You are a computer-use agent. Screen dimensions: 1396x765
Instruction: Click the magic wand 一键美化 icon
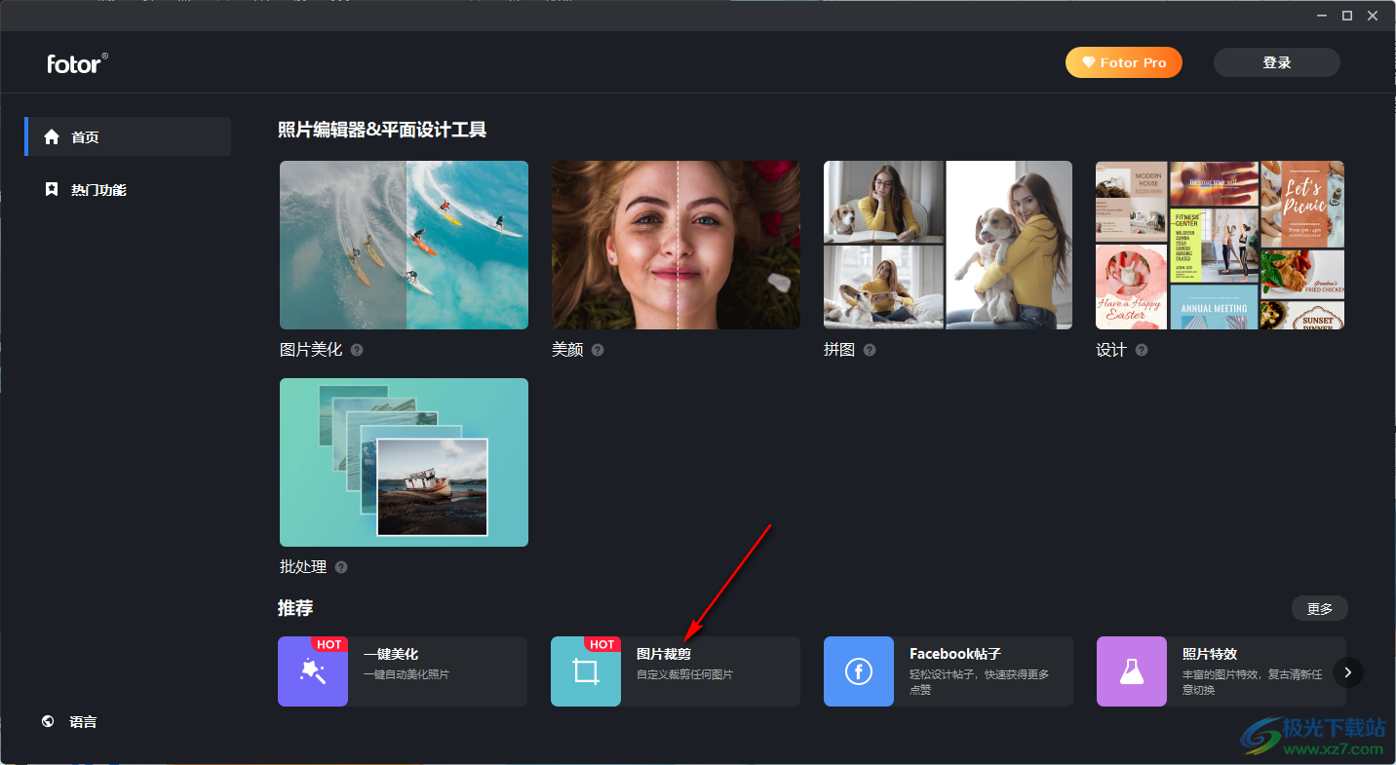pos(313,671)
